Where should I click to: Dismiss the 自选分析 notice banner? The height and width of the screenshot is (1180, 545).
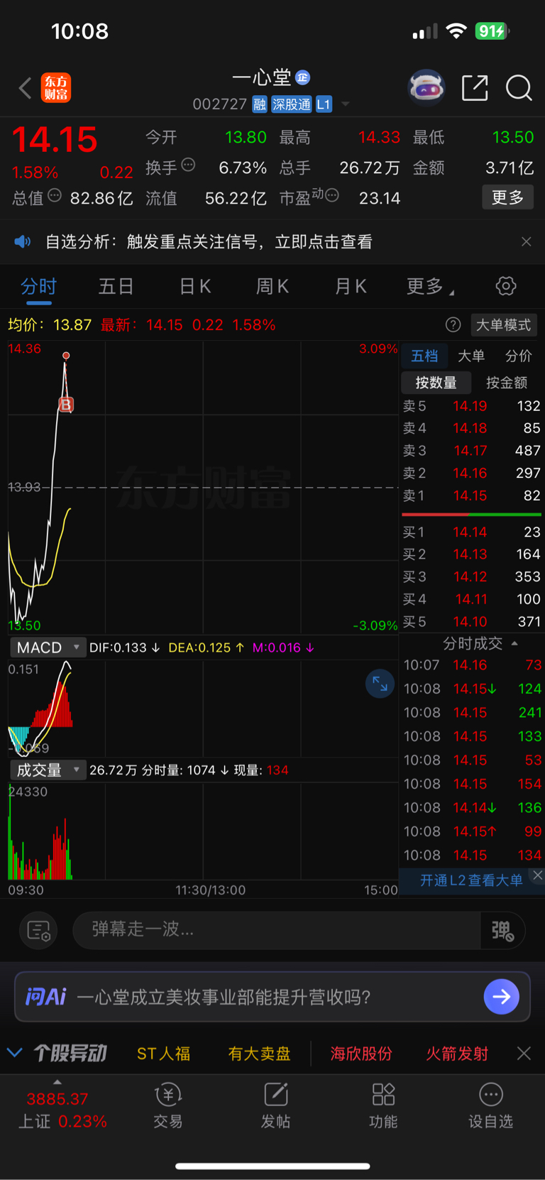526,242
